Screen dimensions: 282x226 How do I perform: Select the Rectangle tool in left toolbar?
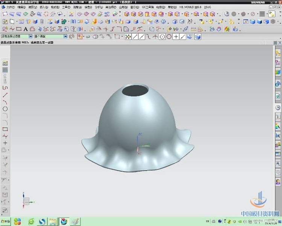[5, 129]
